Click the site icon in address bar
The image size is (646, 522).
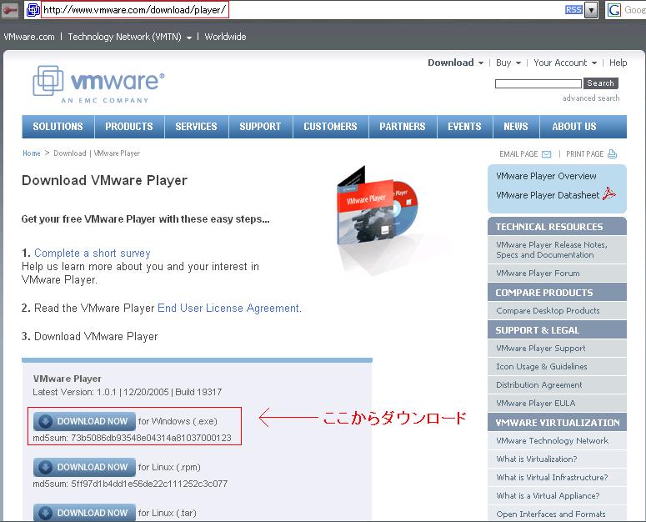coord(33,9)
